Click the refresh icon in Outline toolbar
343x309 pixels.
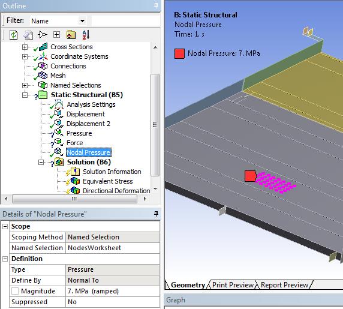pyautogui.click(x=14, y=35)
